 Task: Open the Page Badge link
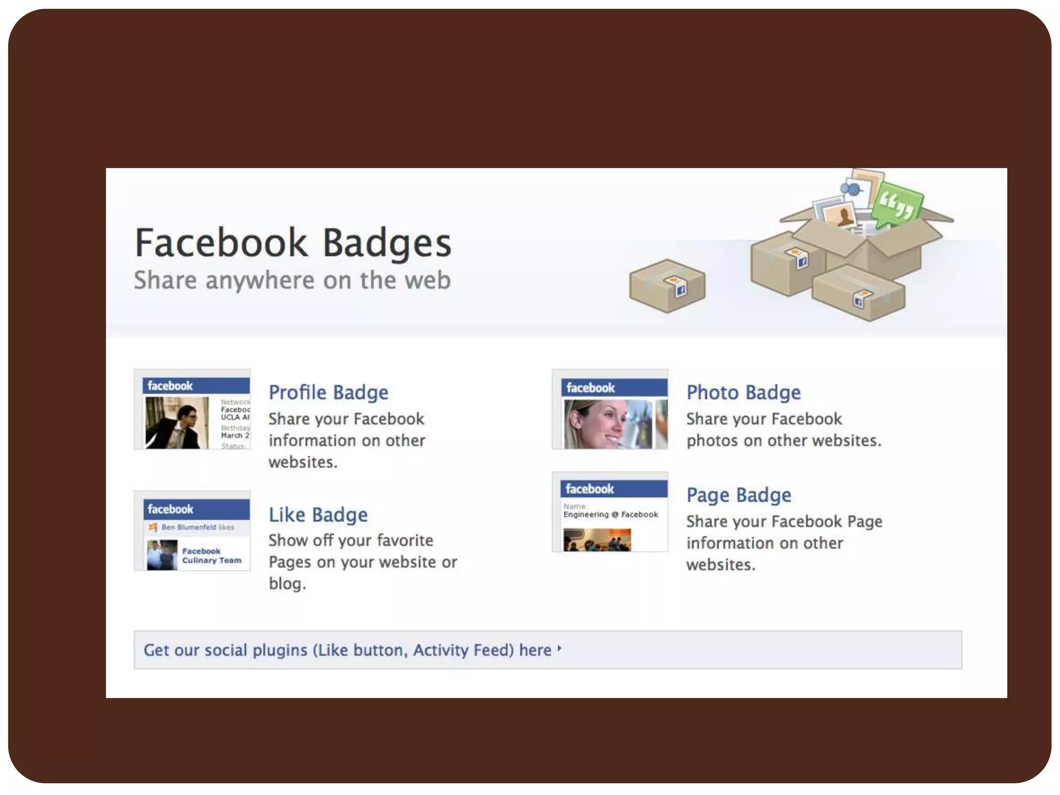(x=739, y=495)
